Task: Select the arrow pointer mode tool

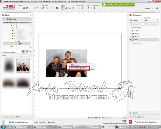Action: [63, 8]
